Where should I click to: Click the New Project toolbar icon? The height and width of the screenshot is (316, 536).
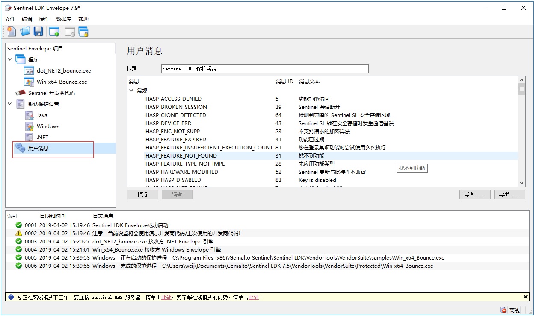click(12, 32)
